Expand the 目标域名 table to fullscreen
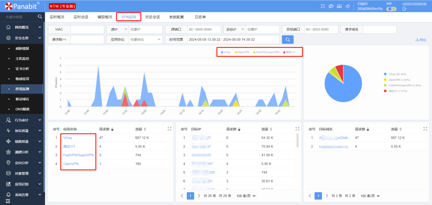 click(x=425, y=129)
